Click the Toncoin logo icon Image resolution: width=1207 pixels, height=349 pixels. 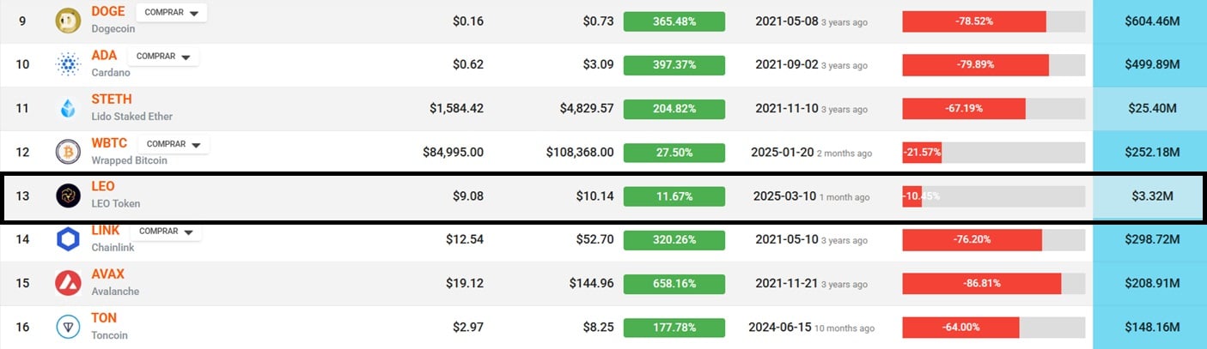pyautogui.click(x=68, y=327)
